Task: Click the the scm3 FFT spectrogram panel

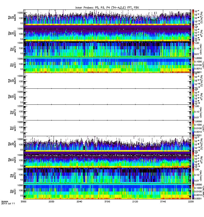Action: tap(107, 160)
